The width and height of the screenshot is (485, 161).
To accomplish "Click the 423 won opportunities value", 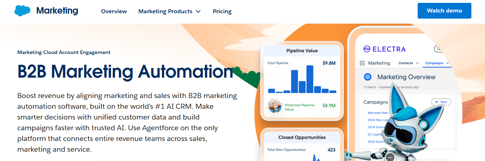I will pos(331,150).
